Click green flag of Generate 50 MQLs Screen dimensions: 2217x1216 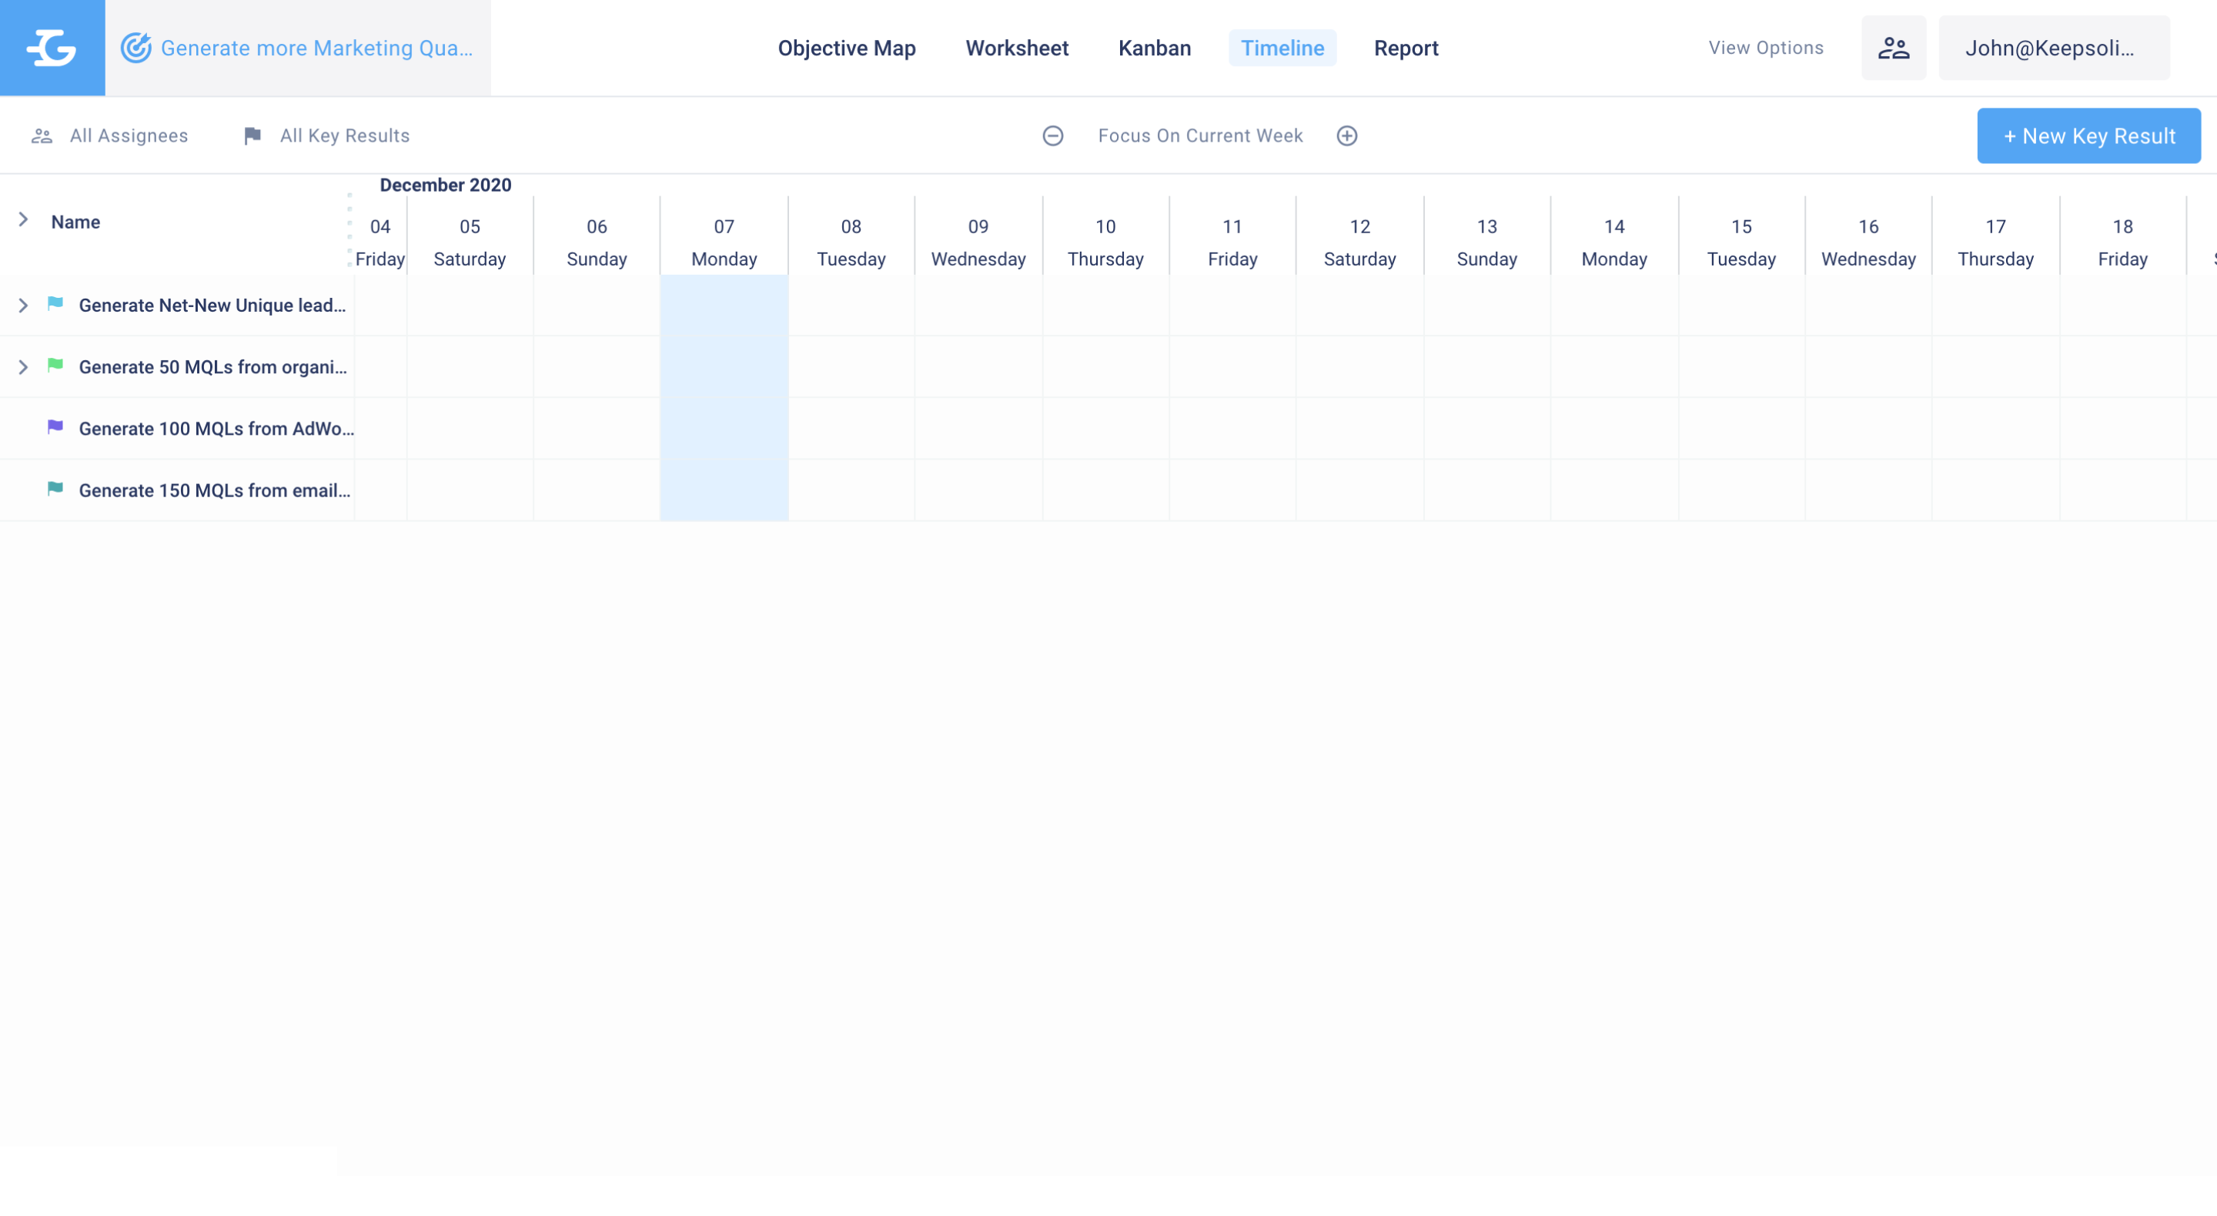click(56, 366)
